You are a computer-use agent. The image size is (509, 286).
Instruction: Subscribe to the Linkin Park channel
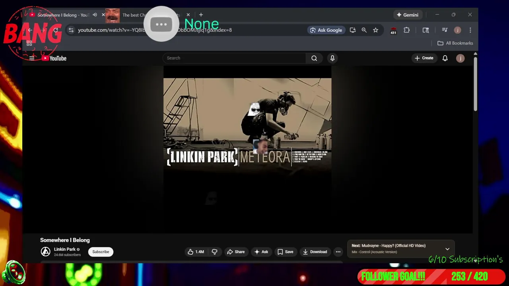[101, 252]
